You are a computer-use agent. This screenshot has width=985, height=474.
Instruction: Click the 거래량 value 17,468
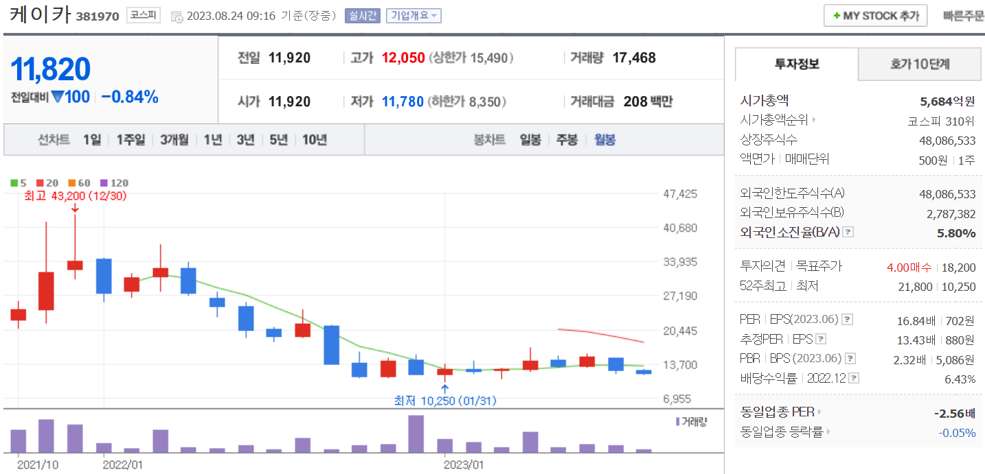click(634, 58)
